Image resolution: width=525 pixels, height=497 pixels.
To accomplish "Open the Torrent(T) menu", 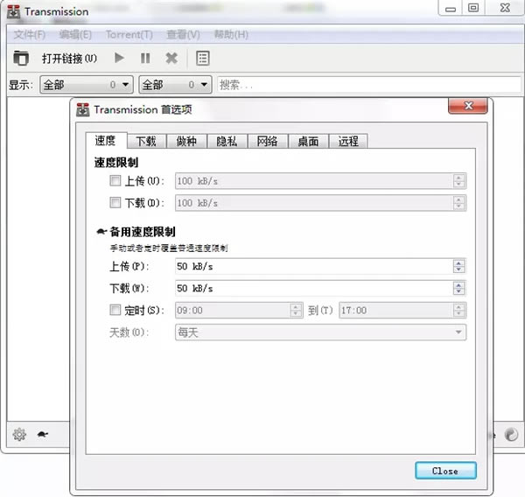I will [129, 34].
